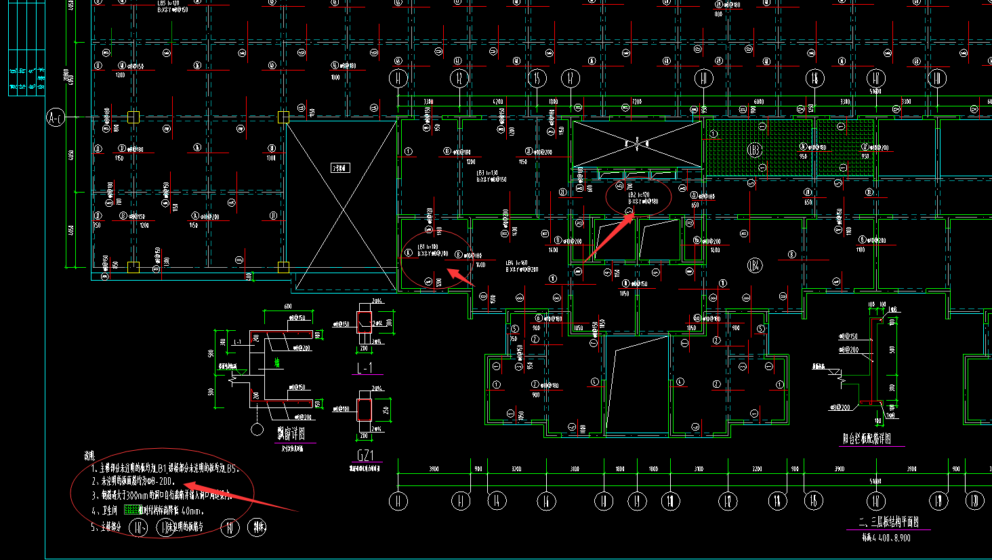Select the 阳台栏板配筋详图 title

(867, 439)
